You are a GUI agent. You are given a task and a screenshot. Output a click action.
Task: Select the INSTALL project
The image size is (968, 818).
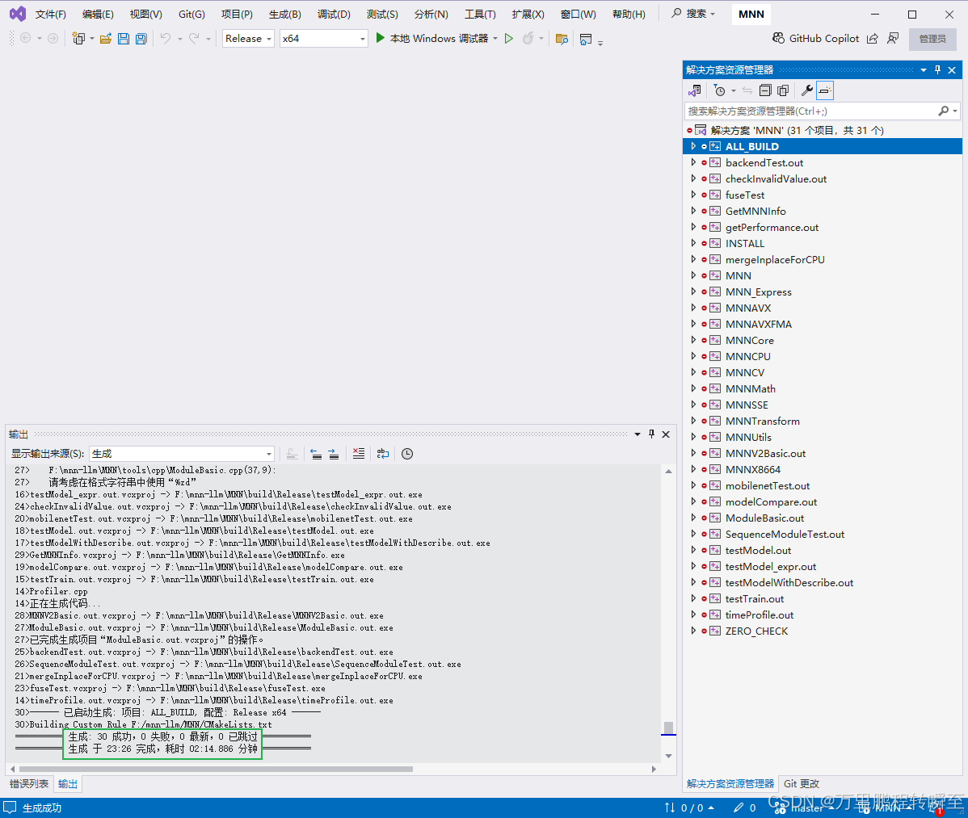(744, 244)
